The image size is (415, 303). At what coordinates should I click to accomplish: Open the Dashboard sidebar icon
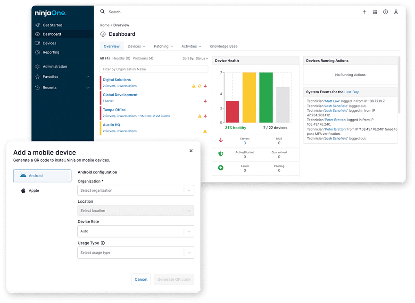pos(38,34)
